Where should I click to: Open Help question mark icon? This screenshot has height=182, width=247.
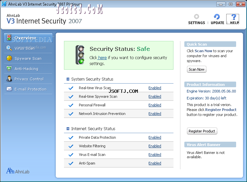(234, 17)
